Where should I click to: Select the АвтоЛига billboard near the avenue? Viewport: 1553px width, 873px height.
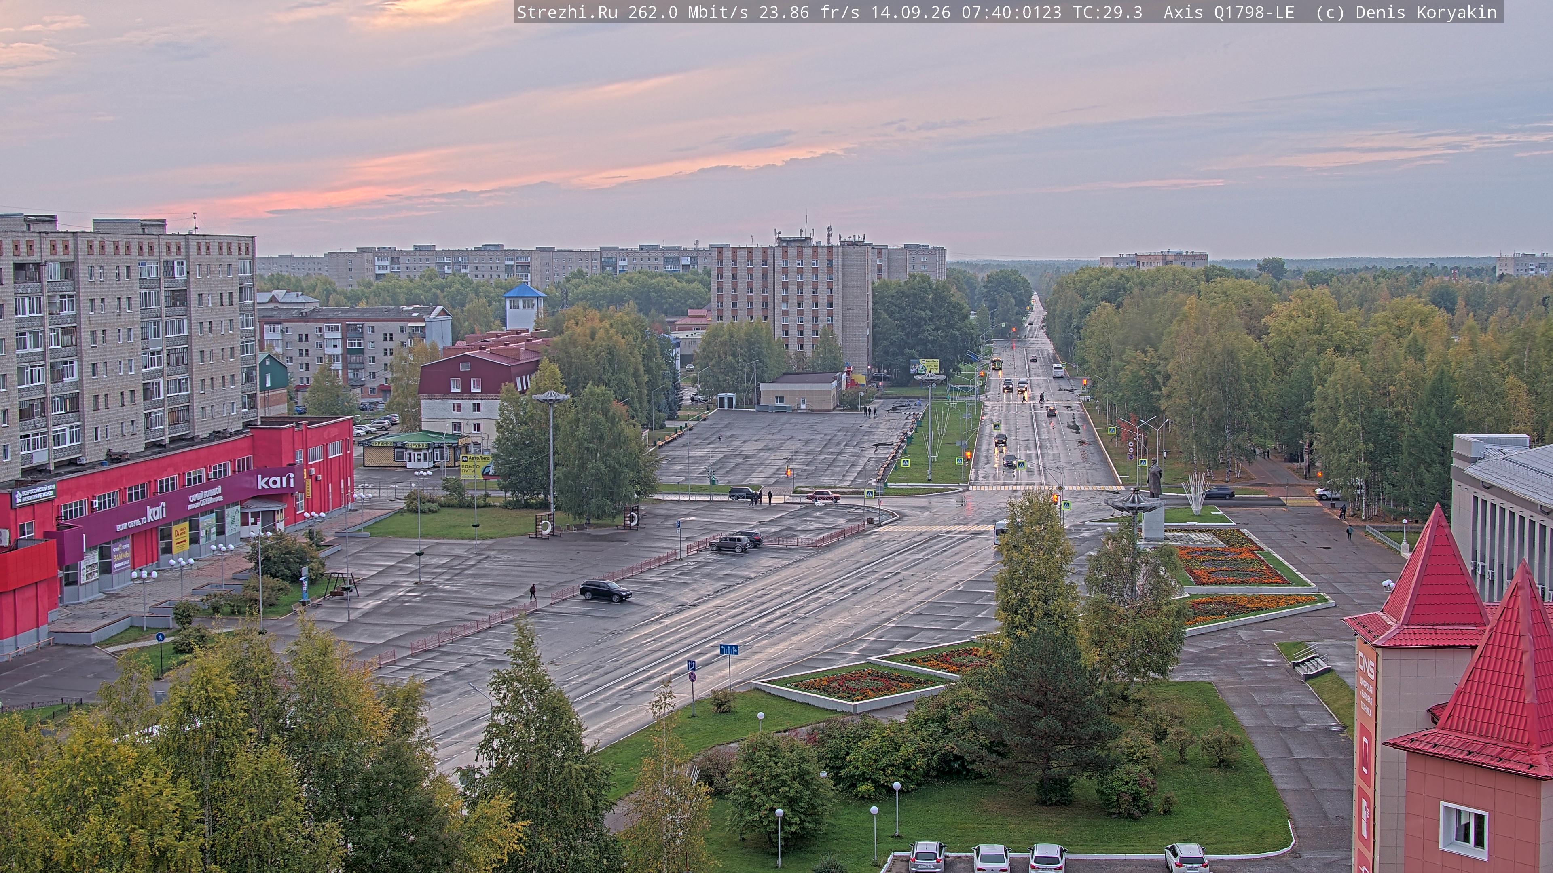(x=924, y=366)
